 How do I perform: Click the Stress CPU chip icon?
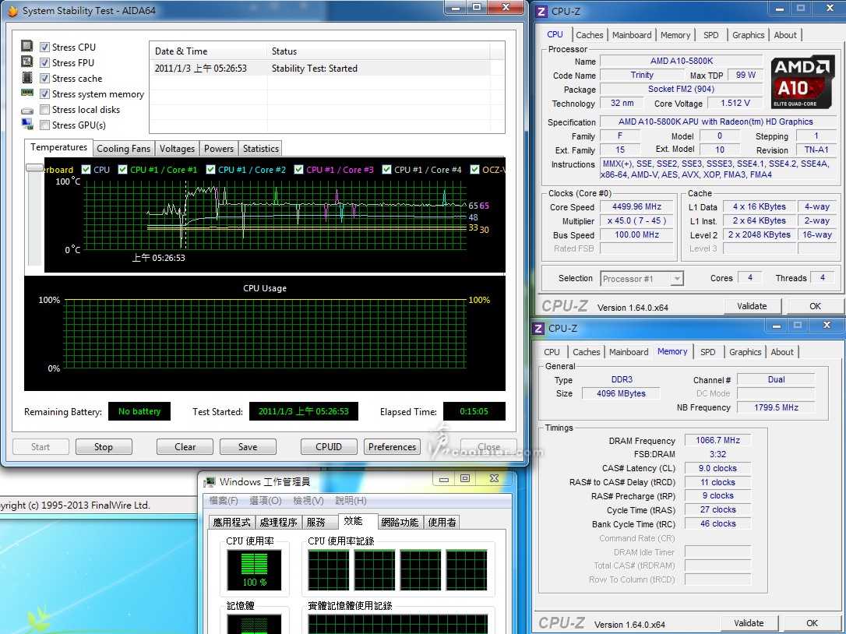[x=27, y=47]
